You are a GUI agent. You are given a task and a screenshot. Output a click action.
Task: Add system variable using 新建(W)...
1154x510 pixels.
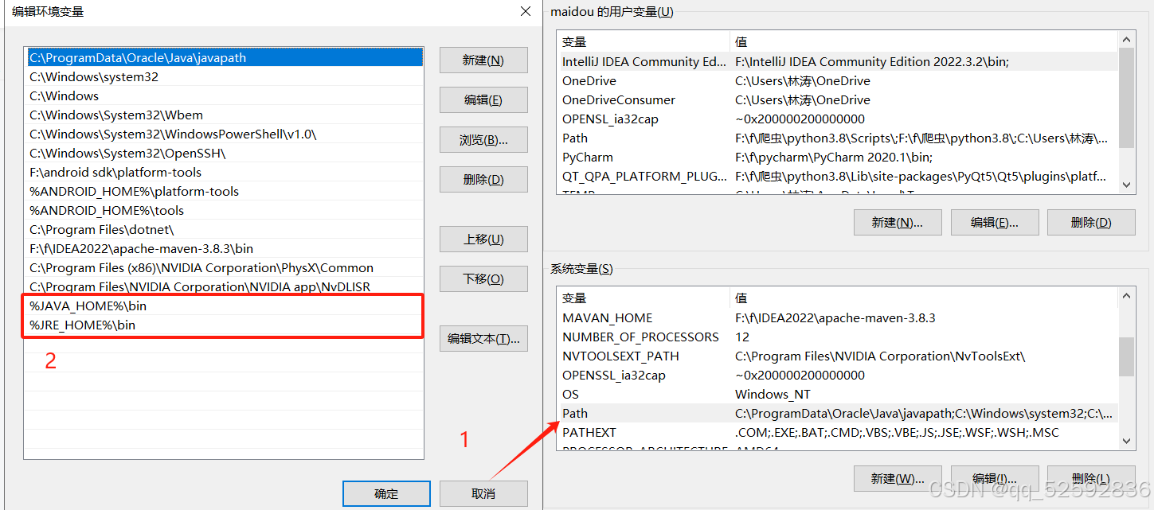898,478
